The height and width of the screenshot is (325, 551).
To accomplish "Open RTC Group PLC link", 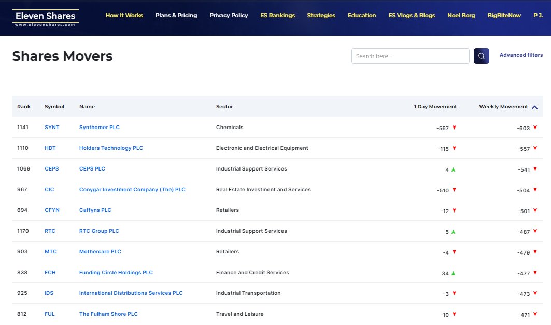I will point(99,231).
